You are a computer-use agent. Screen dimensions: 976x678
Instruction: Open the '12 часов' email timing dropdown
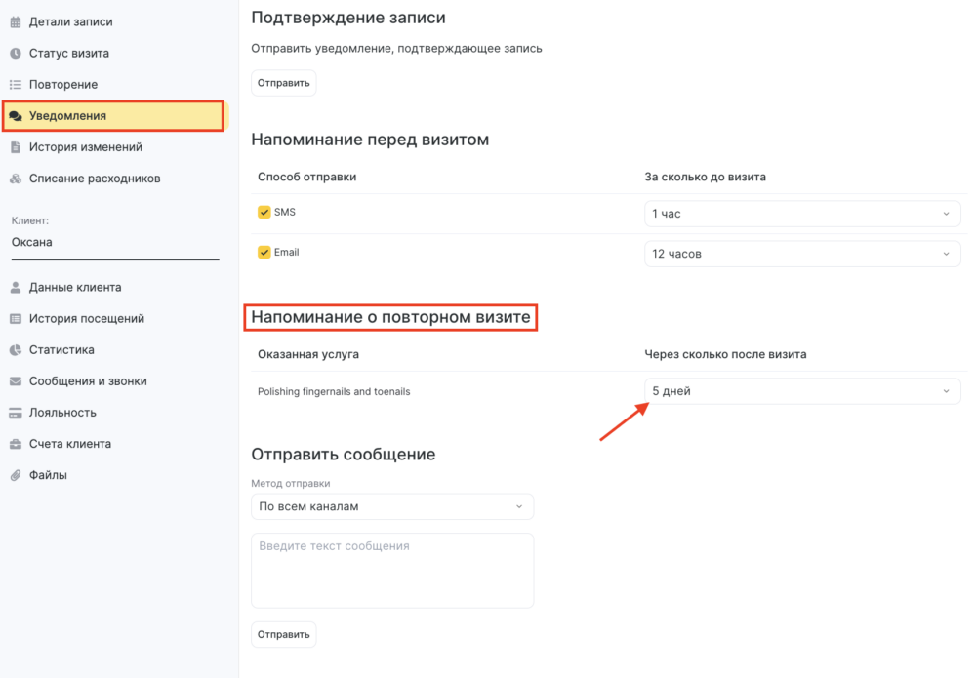801,254
